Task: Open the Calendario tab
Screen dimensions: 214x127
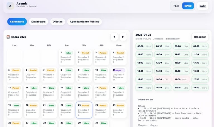Action: 17,21
